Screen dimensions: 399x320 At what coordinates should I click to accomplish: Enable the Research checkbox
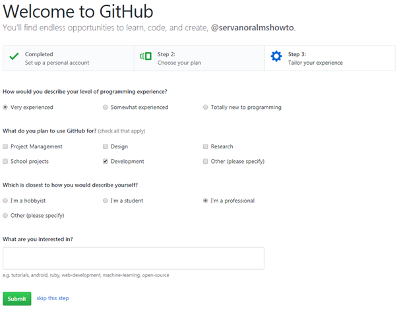pyautogui.click(x=205, y=146)
